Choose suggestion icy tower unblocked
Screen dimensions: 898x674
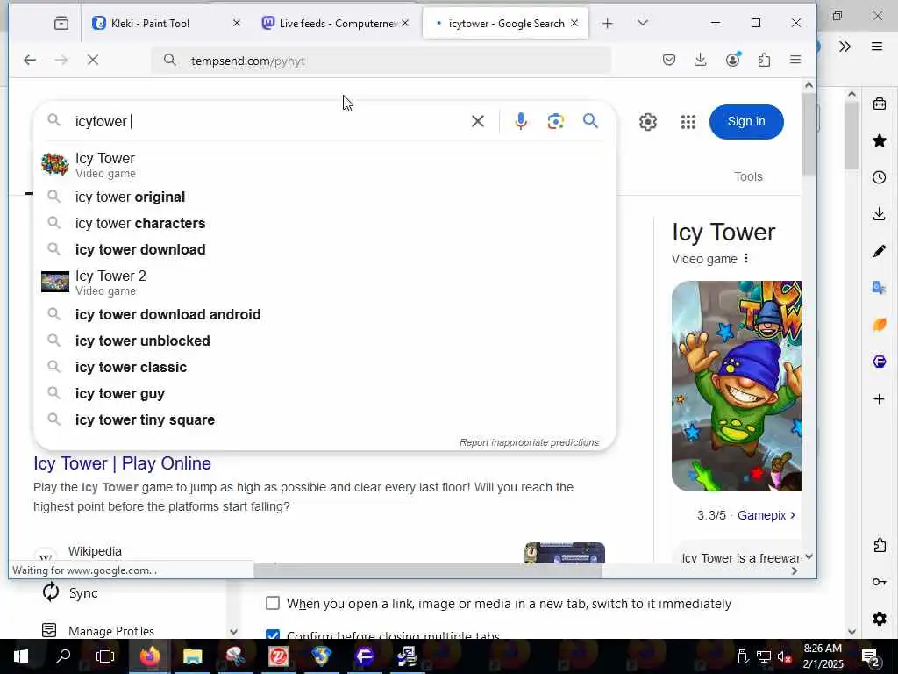pos(324,341)
